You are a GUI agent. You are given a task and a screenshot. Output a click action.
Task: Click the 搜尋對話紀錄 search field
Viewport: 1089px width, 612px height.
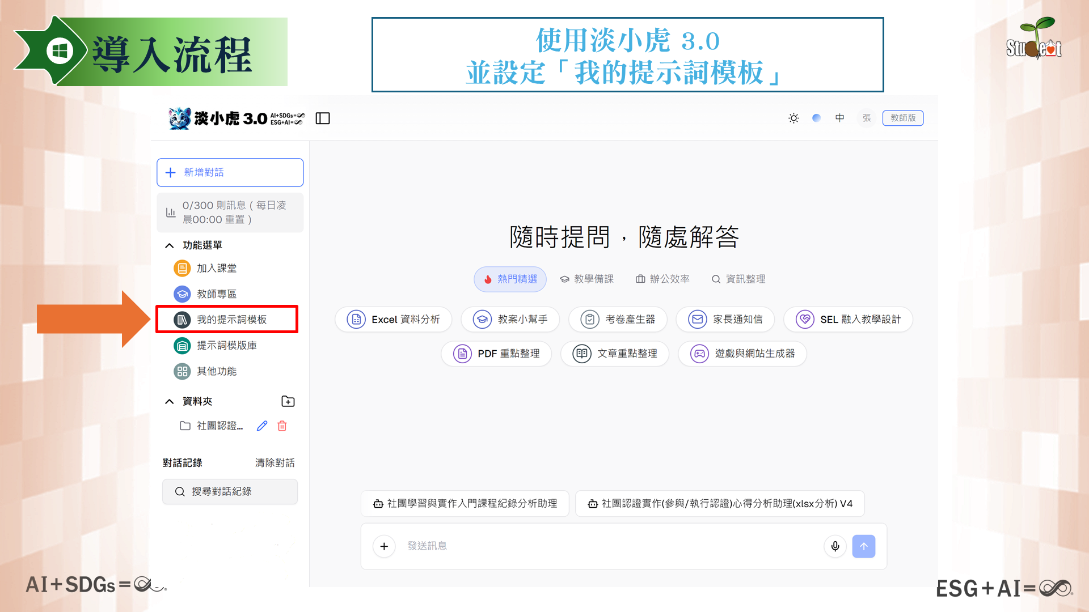[x=230, y=491]
